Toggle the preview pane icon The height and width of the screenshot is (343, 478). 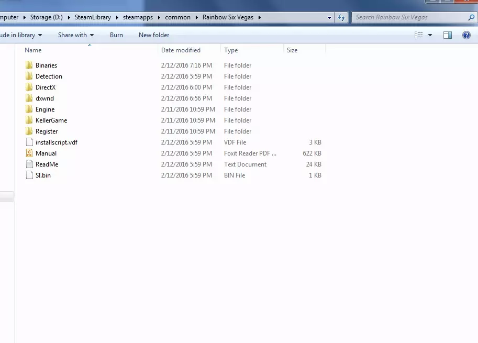pos(448,35)
